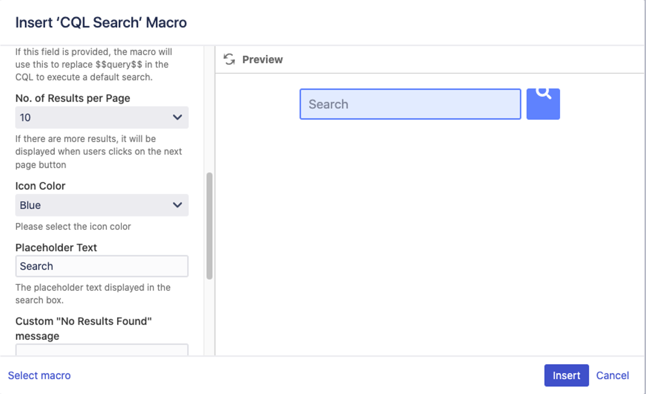
Task: Click the chevron arrow on Icon Color
Action: [178, 205]
